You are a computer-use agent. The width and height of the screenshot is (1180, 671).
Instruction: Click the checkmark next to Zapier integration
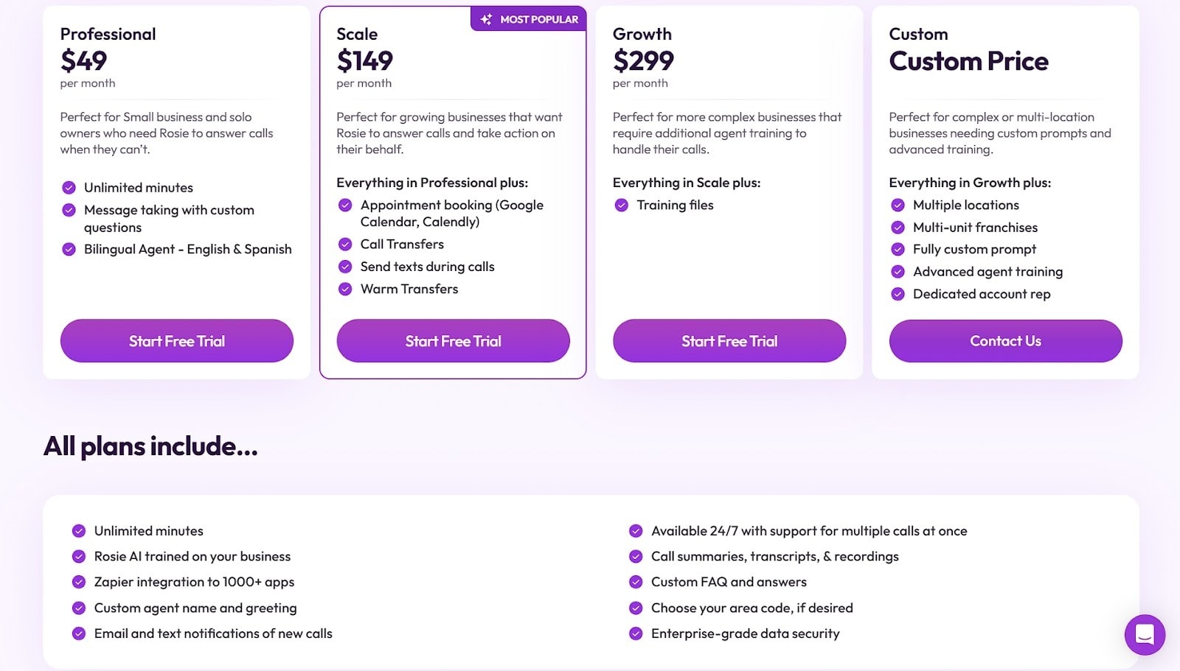pyautogui.click(x=79, y=582)
